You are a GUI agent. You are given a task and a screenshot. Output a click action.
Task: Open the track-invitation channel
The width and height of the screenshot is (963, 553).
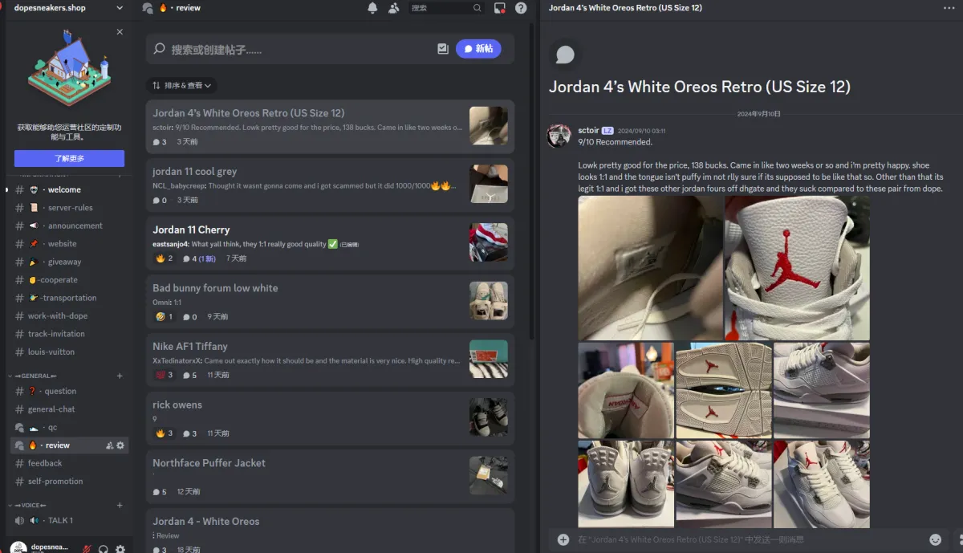(x=69, y=334)
